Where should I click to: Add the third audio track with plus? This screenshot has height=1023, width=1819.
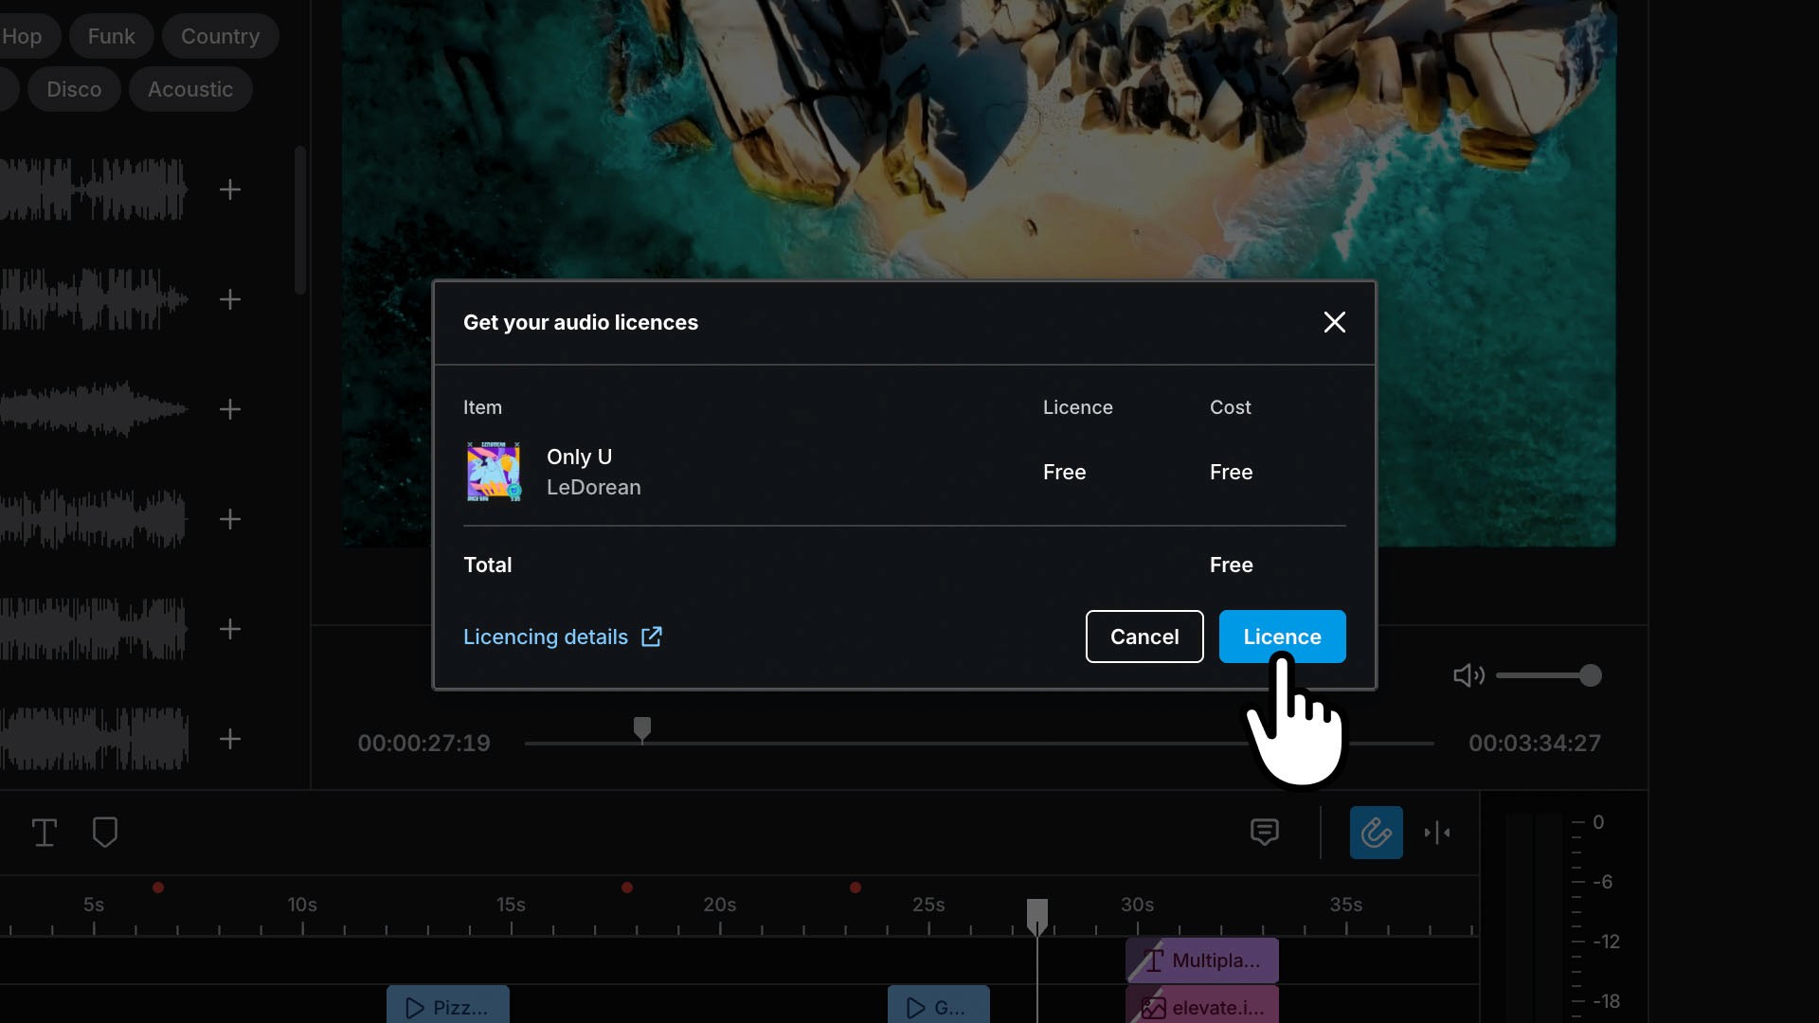pos(230,409)
